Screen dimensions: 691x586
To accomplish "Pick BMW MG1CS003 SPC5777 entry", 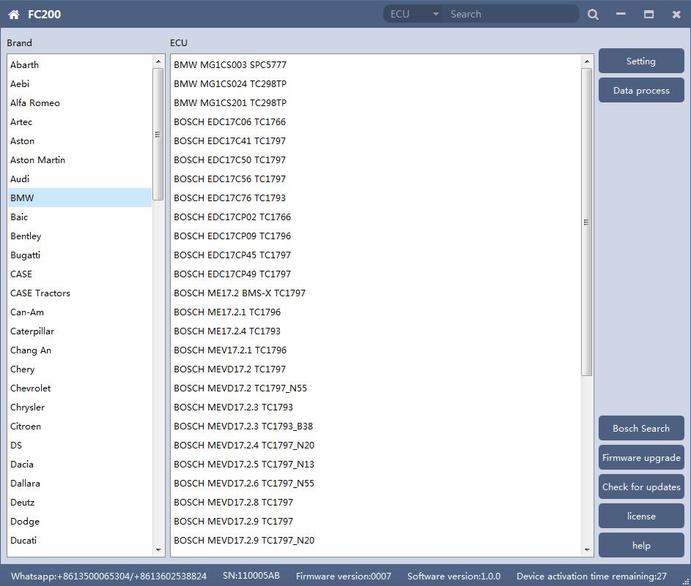I will pos(230,65).
